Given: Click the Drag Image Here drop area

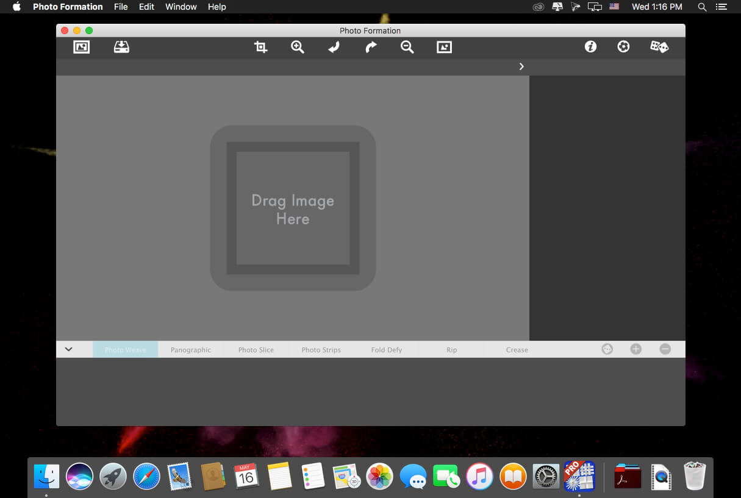Looking at the screenshot, I should 293,208.
